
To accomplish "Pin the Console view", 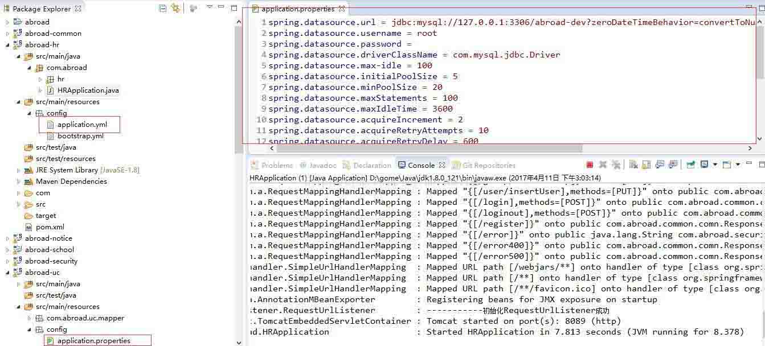I will point(690,165).
